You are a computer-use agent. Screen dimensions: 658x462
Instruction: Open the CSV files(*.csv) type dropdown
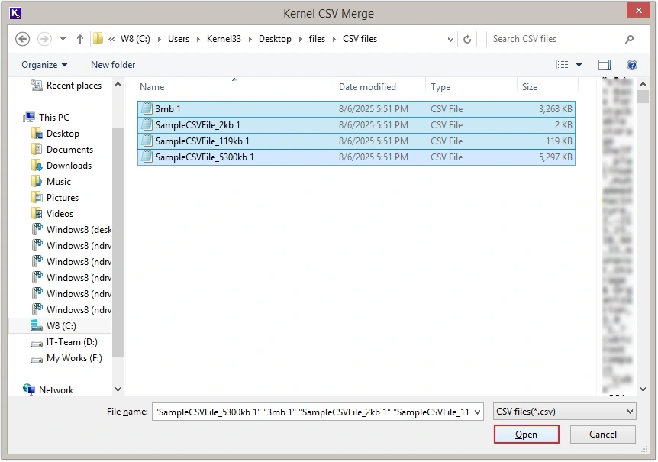564,412
